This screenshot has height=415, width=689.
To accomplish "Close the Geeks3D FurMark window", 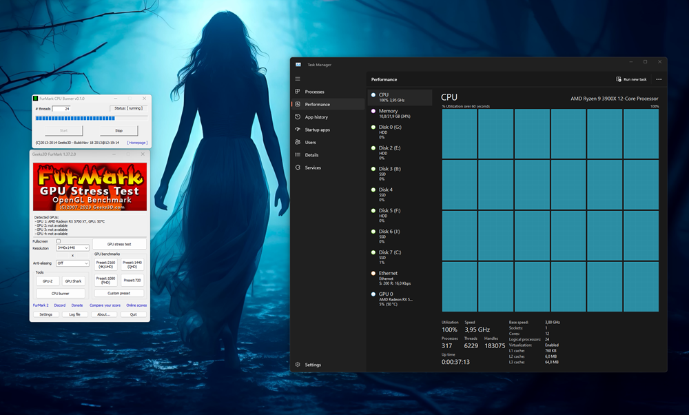I will [x=143, y=154].
